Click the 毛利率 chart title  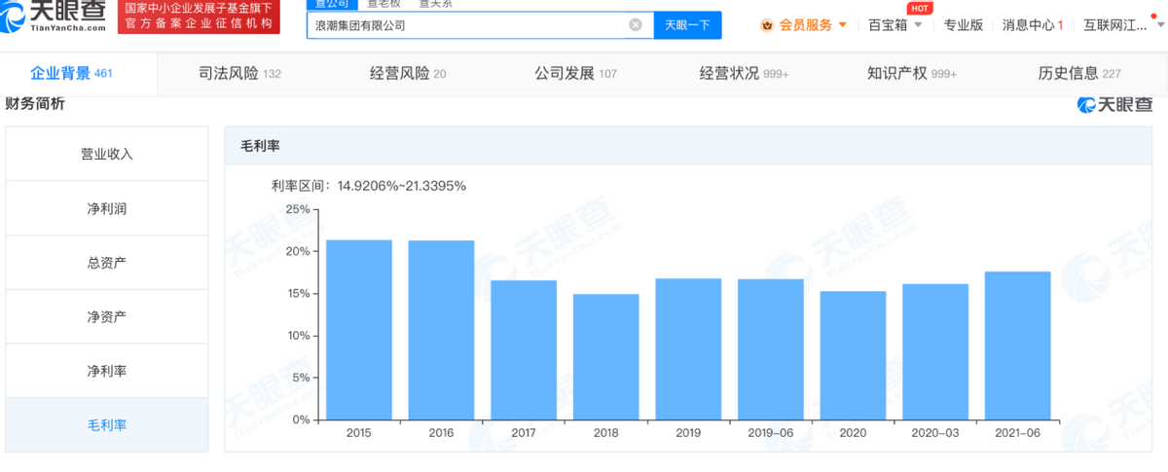click(x=260, y=145)
